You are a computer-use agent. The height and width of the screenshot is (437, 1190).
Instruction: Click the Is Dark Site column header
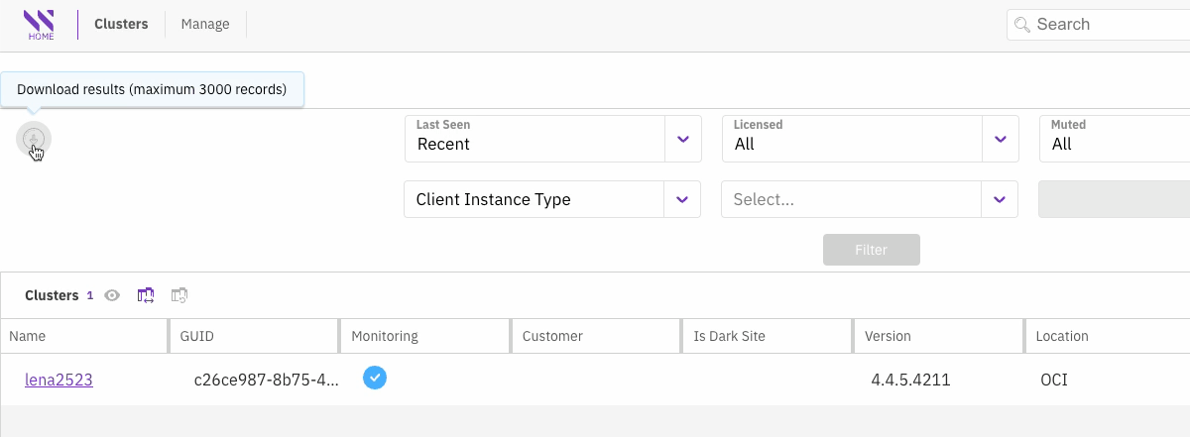[x=729, y=336]
